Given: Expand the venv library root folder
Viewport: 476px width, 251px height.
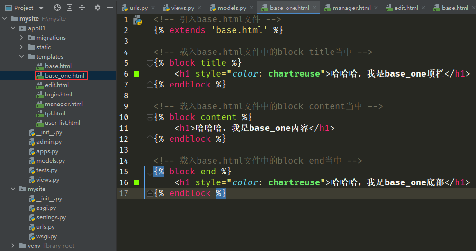Looking at the screenshot, I should [14, 246].
